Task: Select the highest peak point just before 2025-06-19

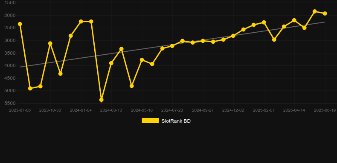Action: coord(315,11)
